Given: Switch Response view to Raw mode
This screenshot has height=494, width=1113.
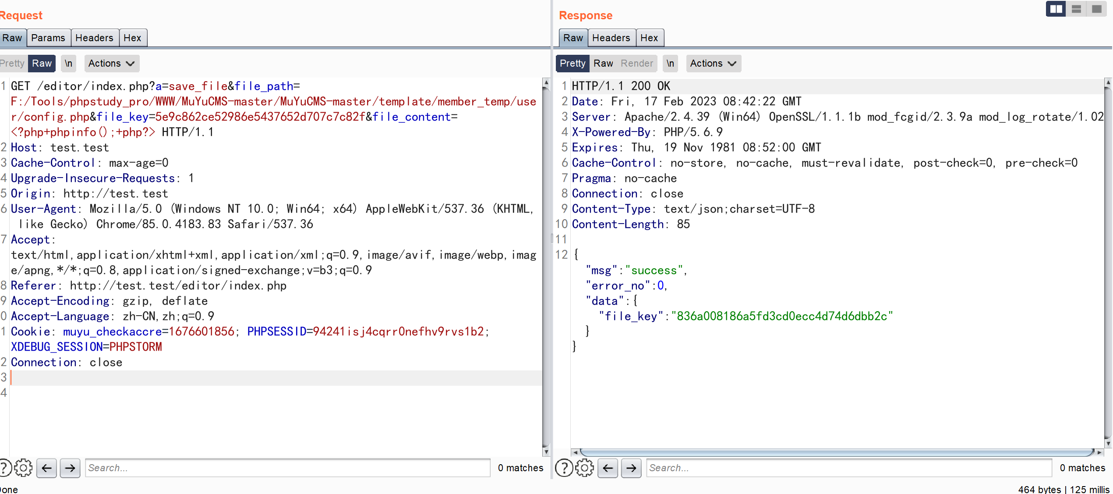Looking at the screenshot, I should click(603, 64).
